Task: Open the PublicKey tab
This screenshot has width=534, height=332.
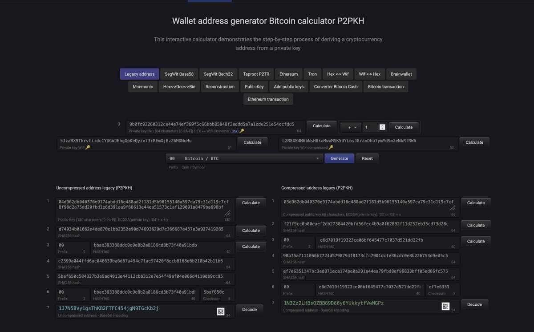Action: 254,87
